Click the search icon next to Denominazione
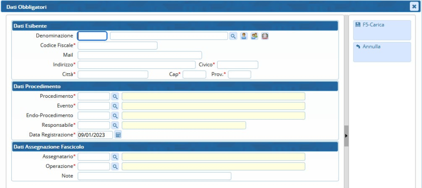 coord(233,36)
